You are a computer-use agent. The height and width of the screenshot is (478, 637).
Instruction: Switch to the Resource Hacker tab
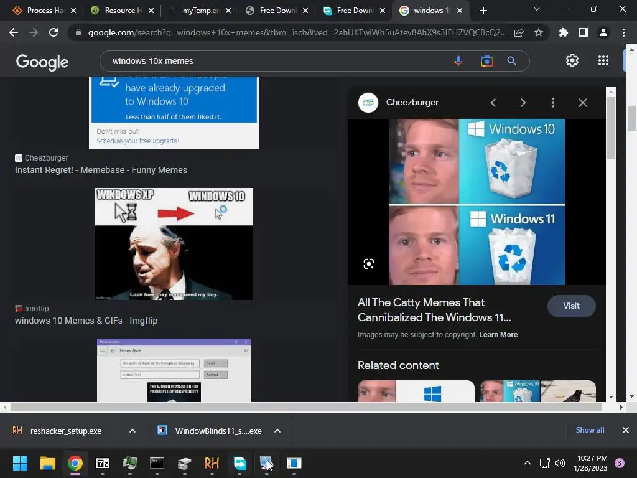pos(121,11)
